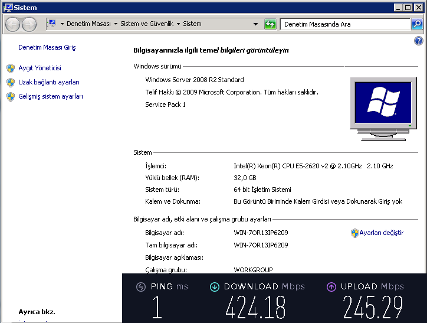
Task: Open Uzak bağlantı ayarları link
Action: pos(49,82)
